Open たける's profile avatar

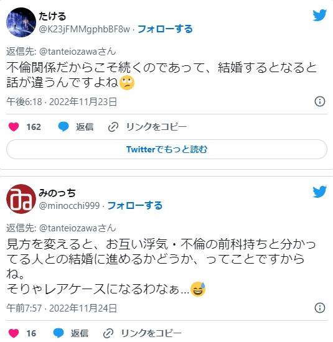click(x=21, y=22)
